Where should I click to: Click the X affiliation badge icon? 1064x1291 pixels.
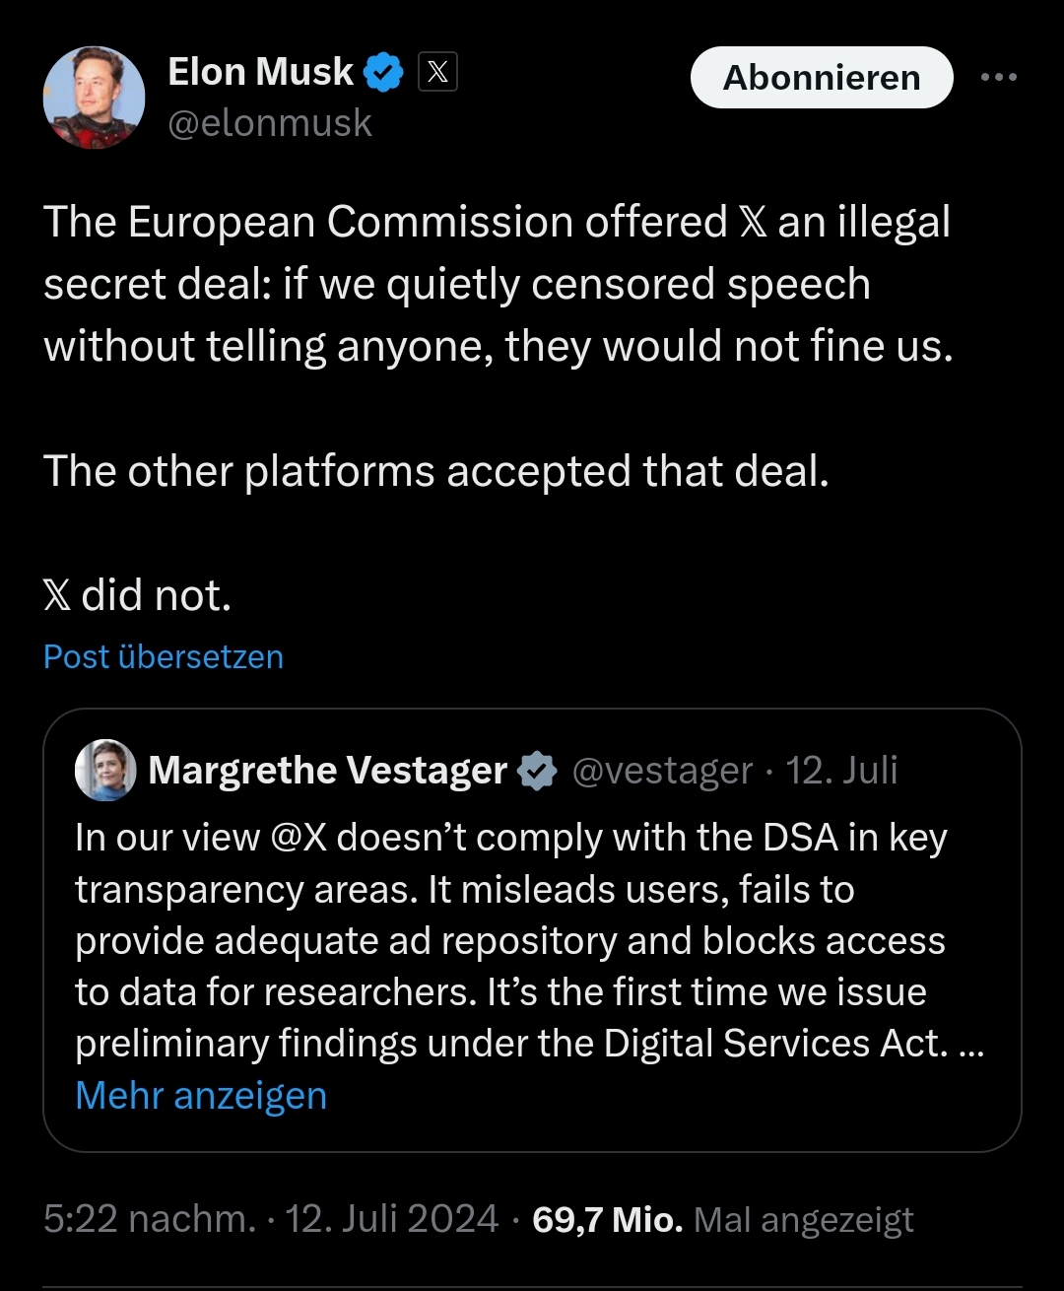(437, 72)
